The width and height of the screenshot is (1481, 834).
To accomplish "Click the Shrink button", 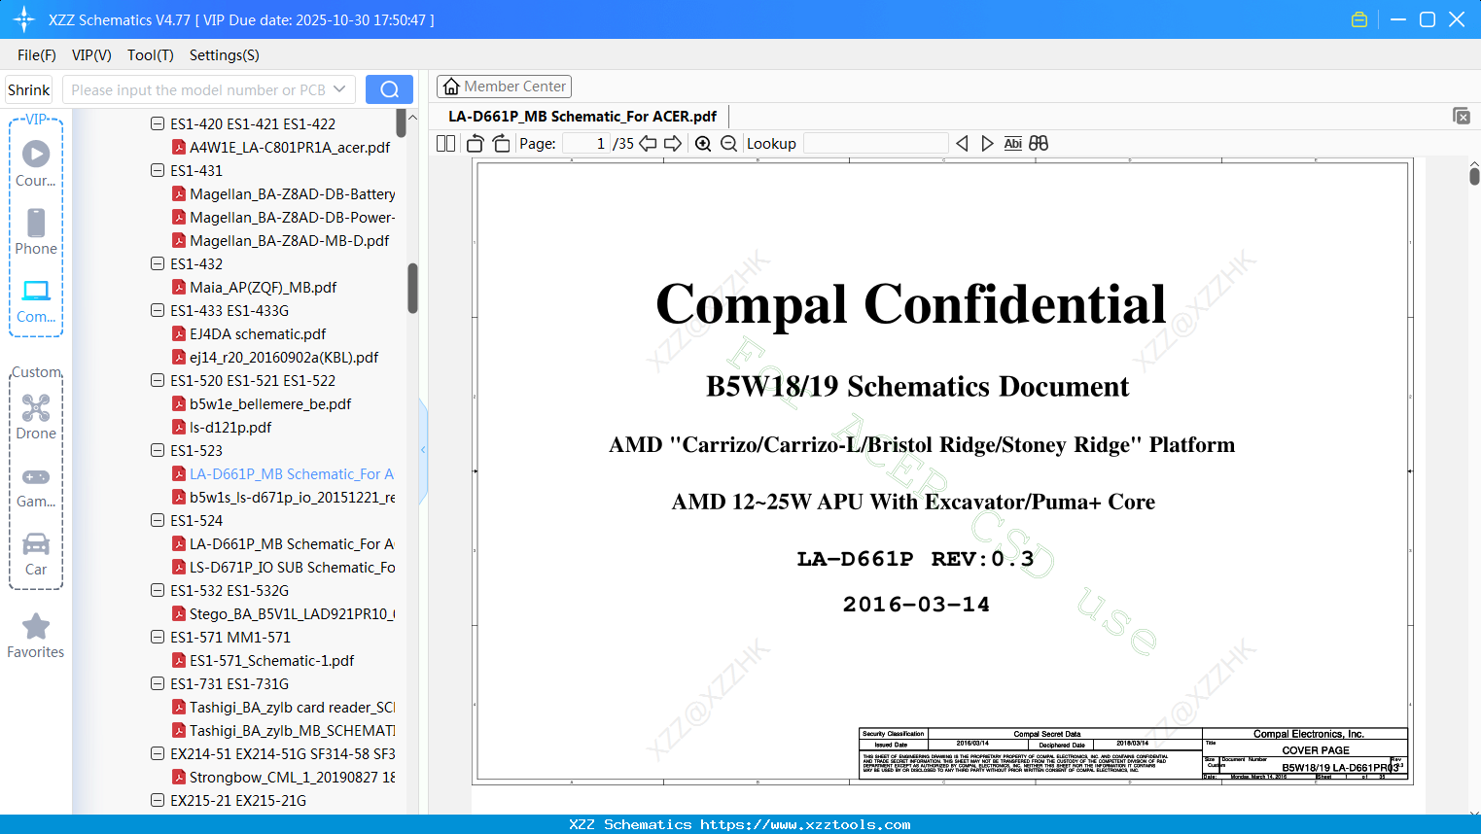I will pos(29,89).
